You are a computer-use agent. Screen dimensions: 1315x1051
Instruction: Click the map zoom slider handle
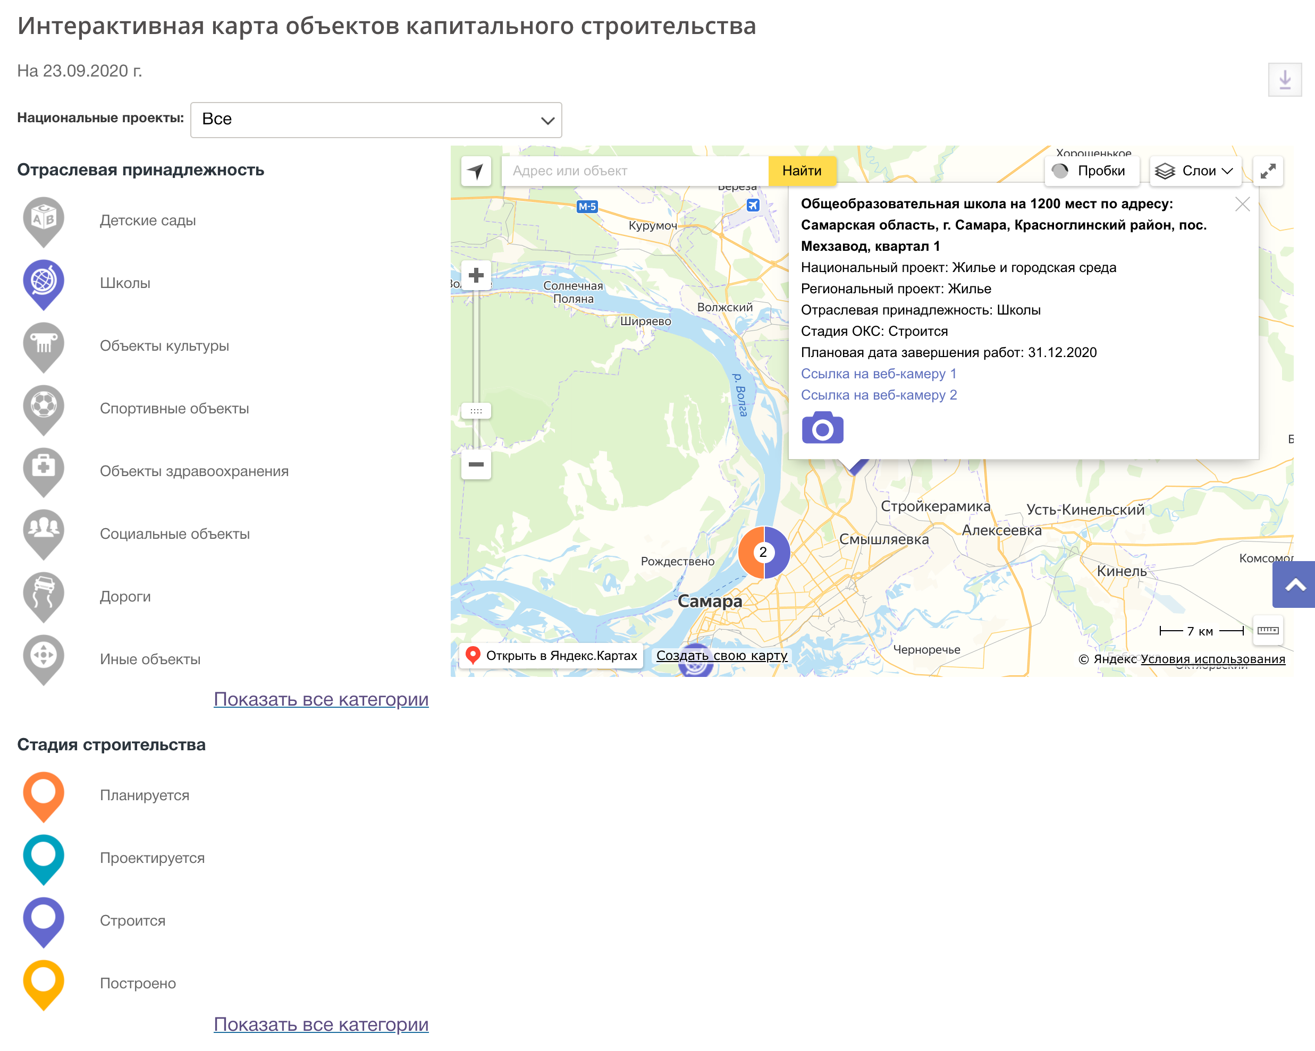[476, 411]
